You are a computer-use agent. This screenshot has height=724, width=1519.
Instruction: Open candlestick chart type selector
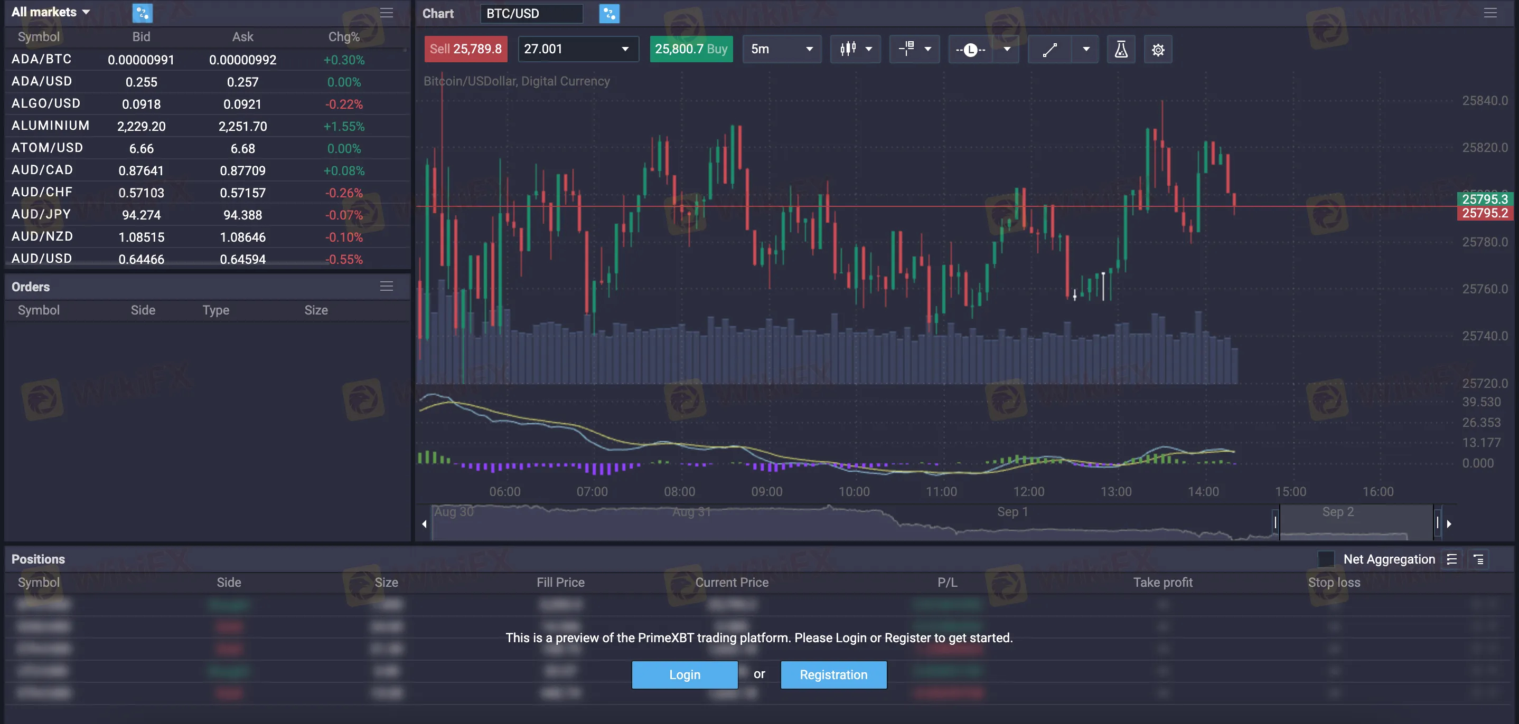(x=855, y=49)
